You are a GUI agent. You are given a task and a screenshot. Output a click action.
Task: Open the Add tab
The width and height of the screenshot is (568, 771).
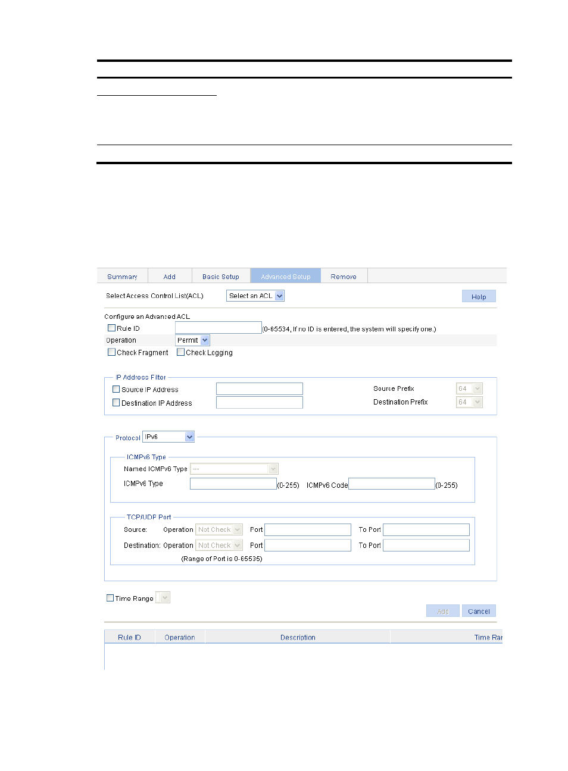(170, 277)
